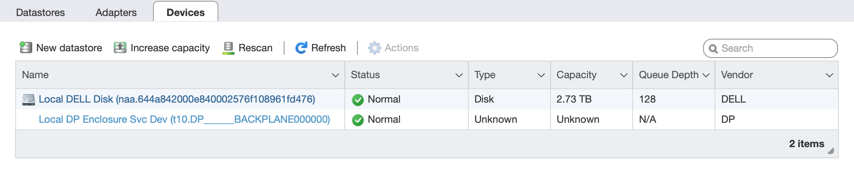The height and width of the screenshot is (169, 854).
Task: Switch to the Adapters tab
Action: 116,13
